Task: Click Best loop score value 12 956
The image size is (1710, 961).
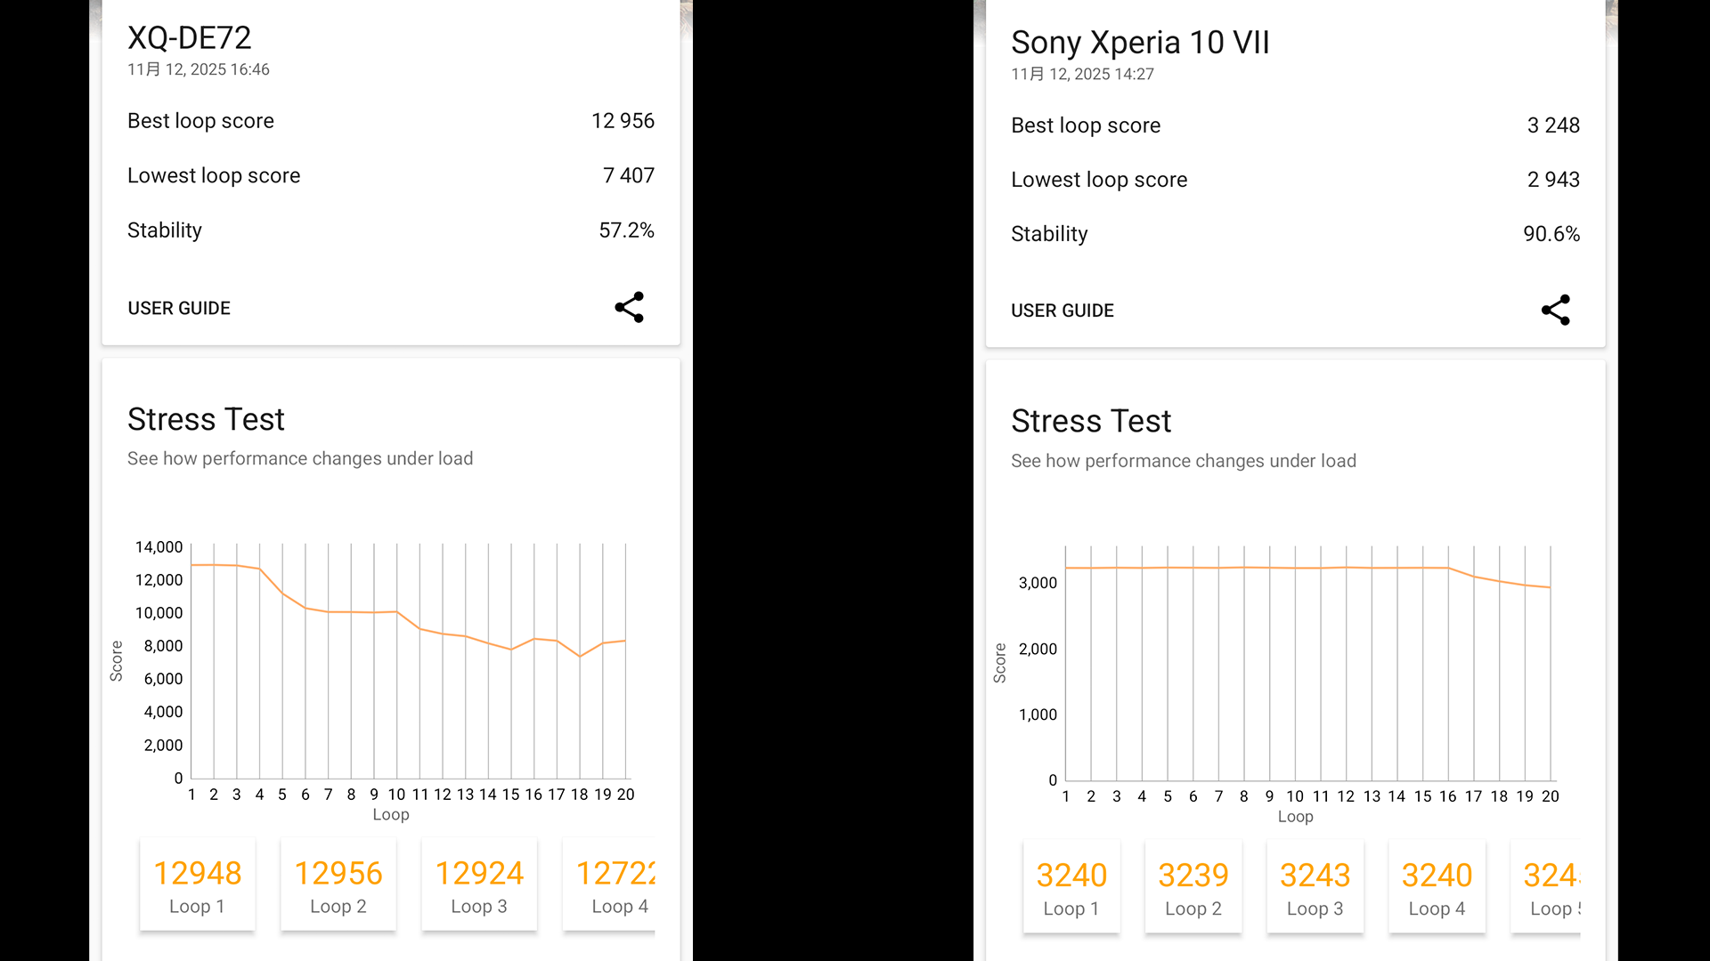Action: point(623,121)
